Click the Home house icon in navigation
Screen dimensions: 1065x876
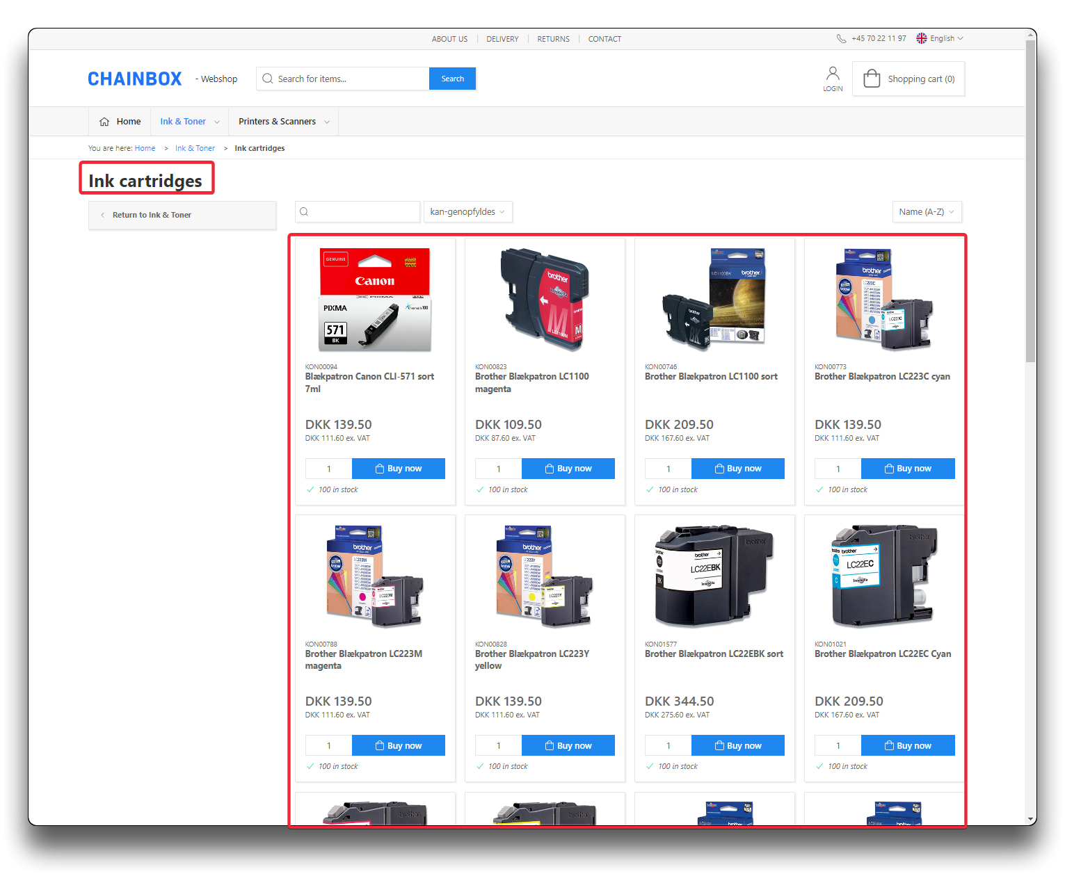104,122
